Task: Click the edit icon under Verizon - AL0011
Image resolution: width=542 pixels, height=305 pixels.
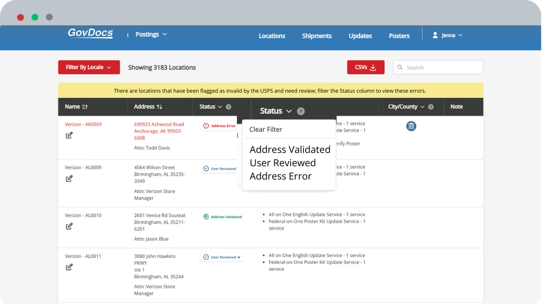Action: (69, 267)
